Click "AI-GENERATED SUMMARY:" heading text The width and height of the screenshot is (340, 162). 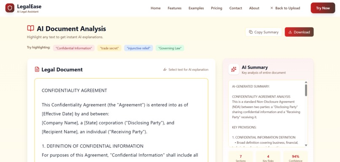tap(251, 86)
